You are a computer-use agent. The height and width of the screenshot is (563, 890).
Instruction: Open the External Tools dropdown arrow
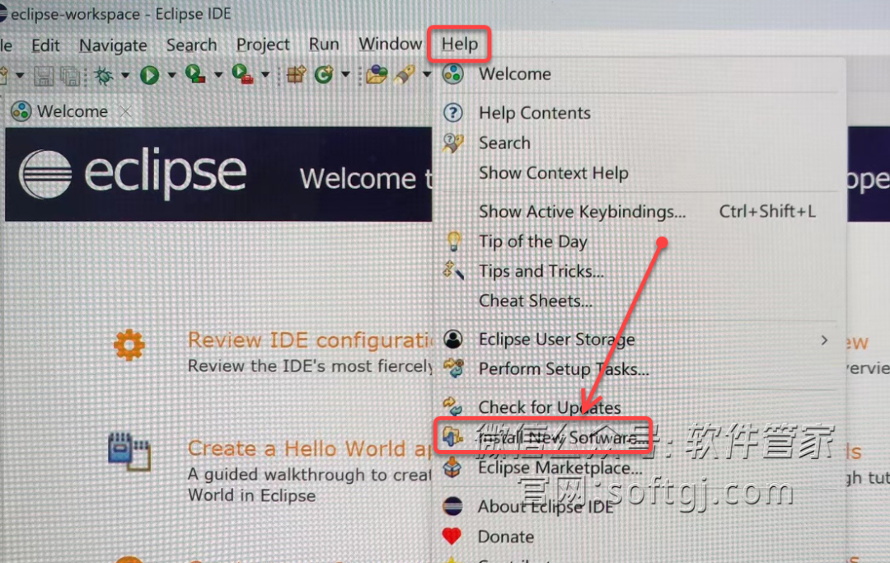(x=265, y=74)
